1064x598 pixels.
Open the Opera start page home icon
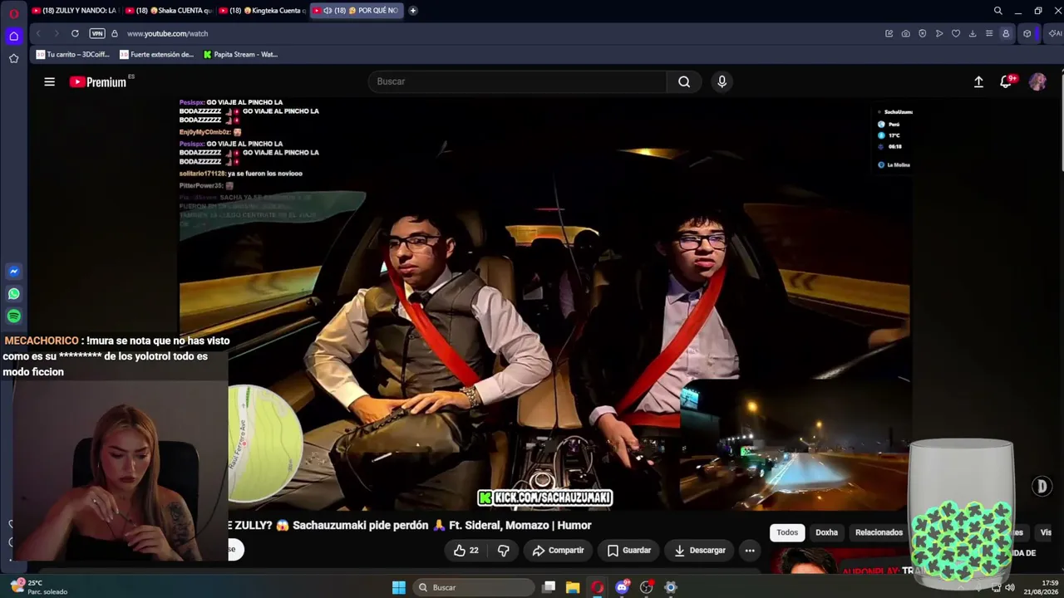pyautogui.click(x=13, y=36)
